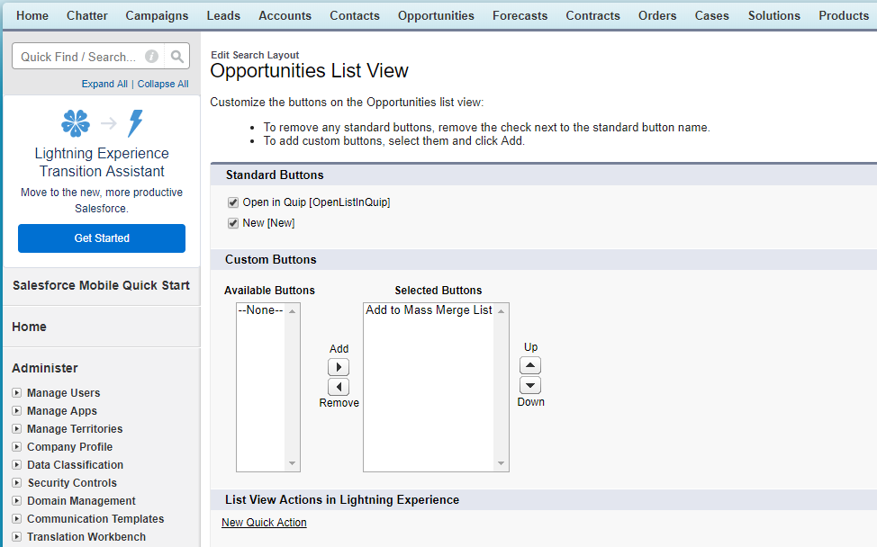The image size is (877, 547).
Task: Click the sidebar Home link
Action: click(29, 327)
